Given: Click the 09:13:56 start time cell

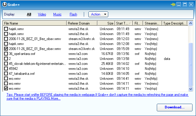Looking at the screenshot, I should (123, 54).
